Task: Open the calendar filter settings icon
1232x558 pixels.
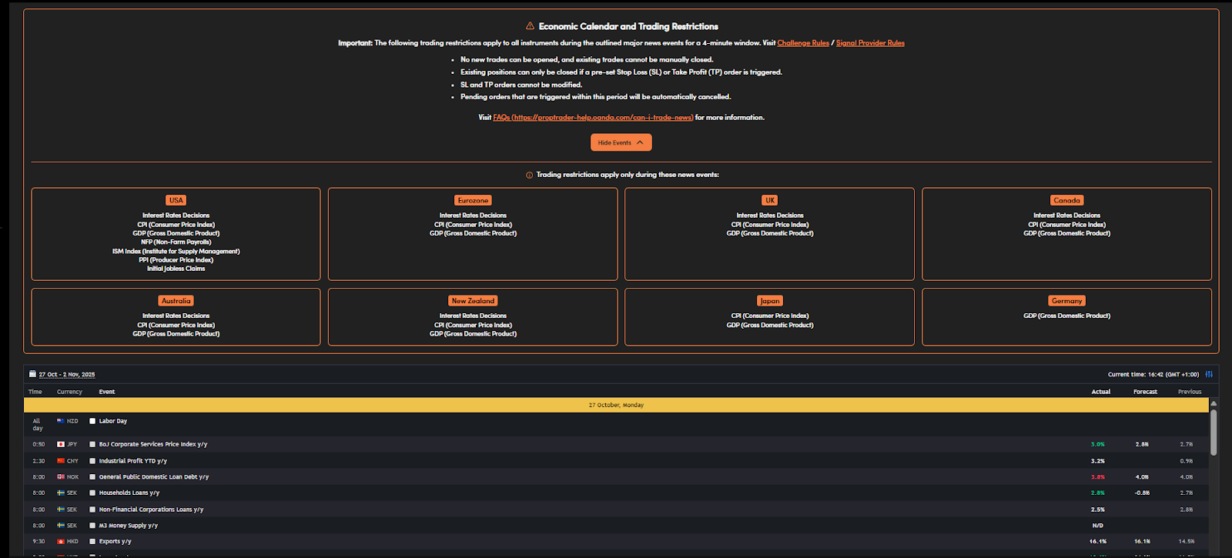Action: (1209, 374)
